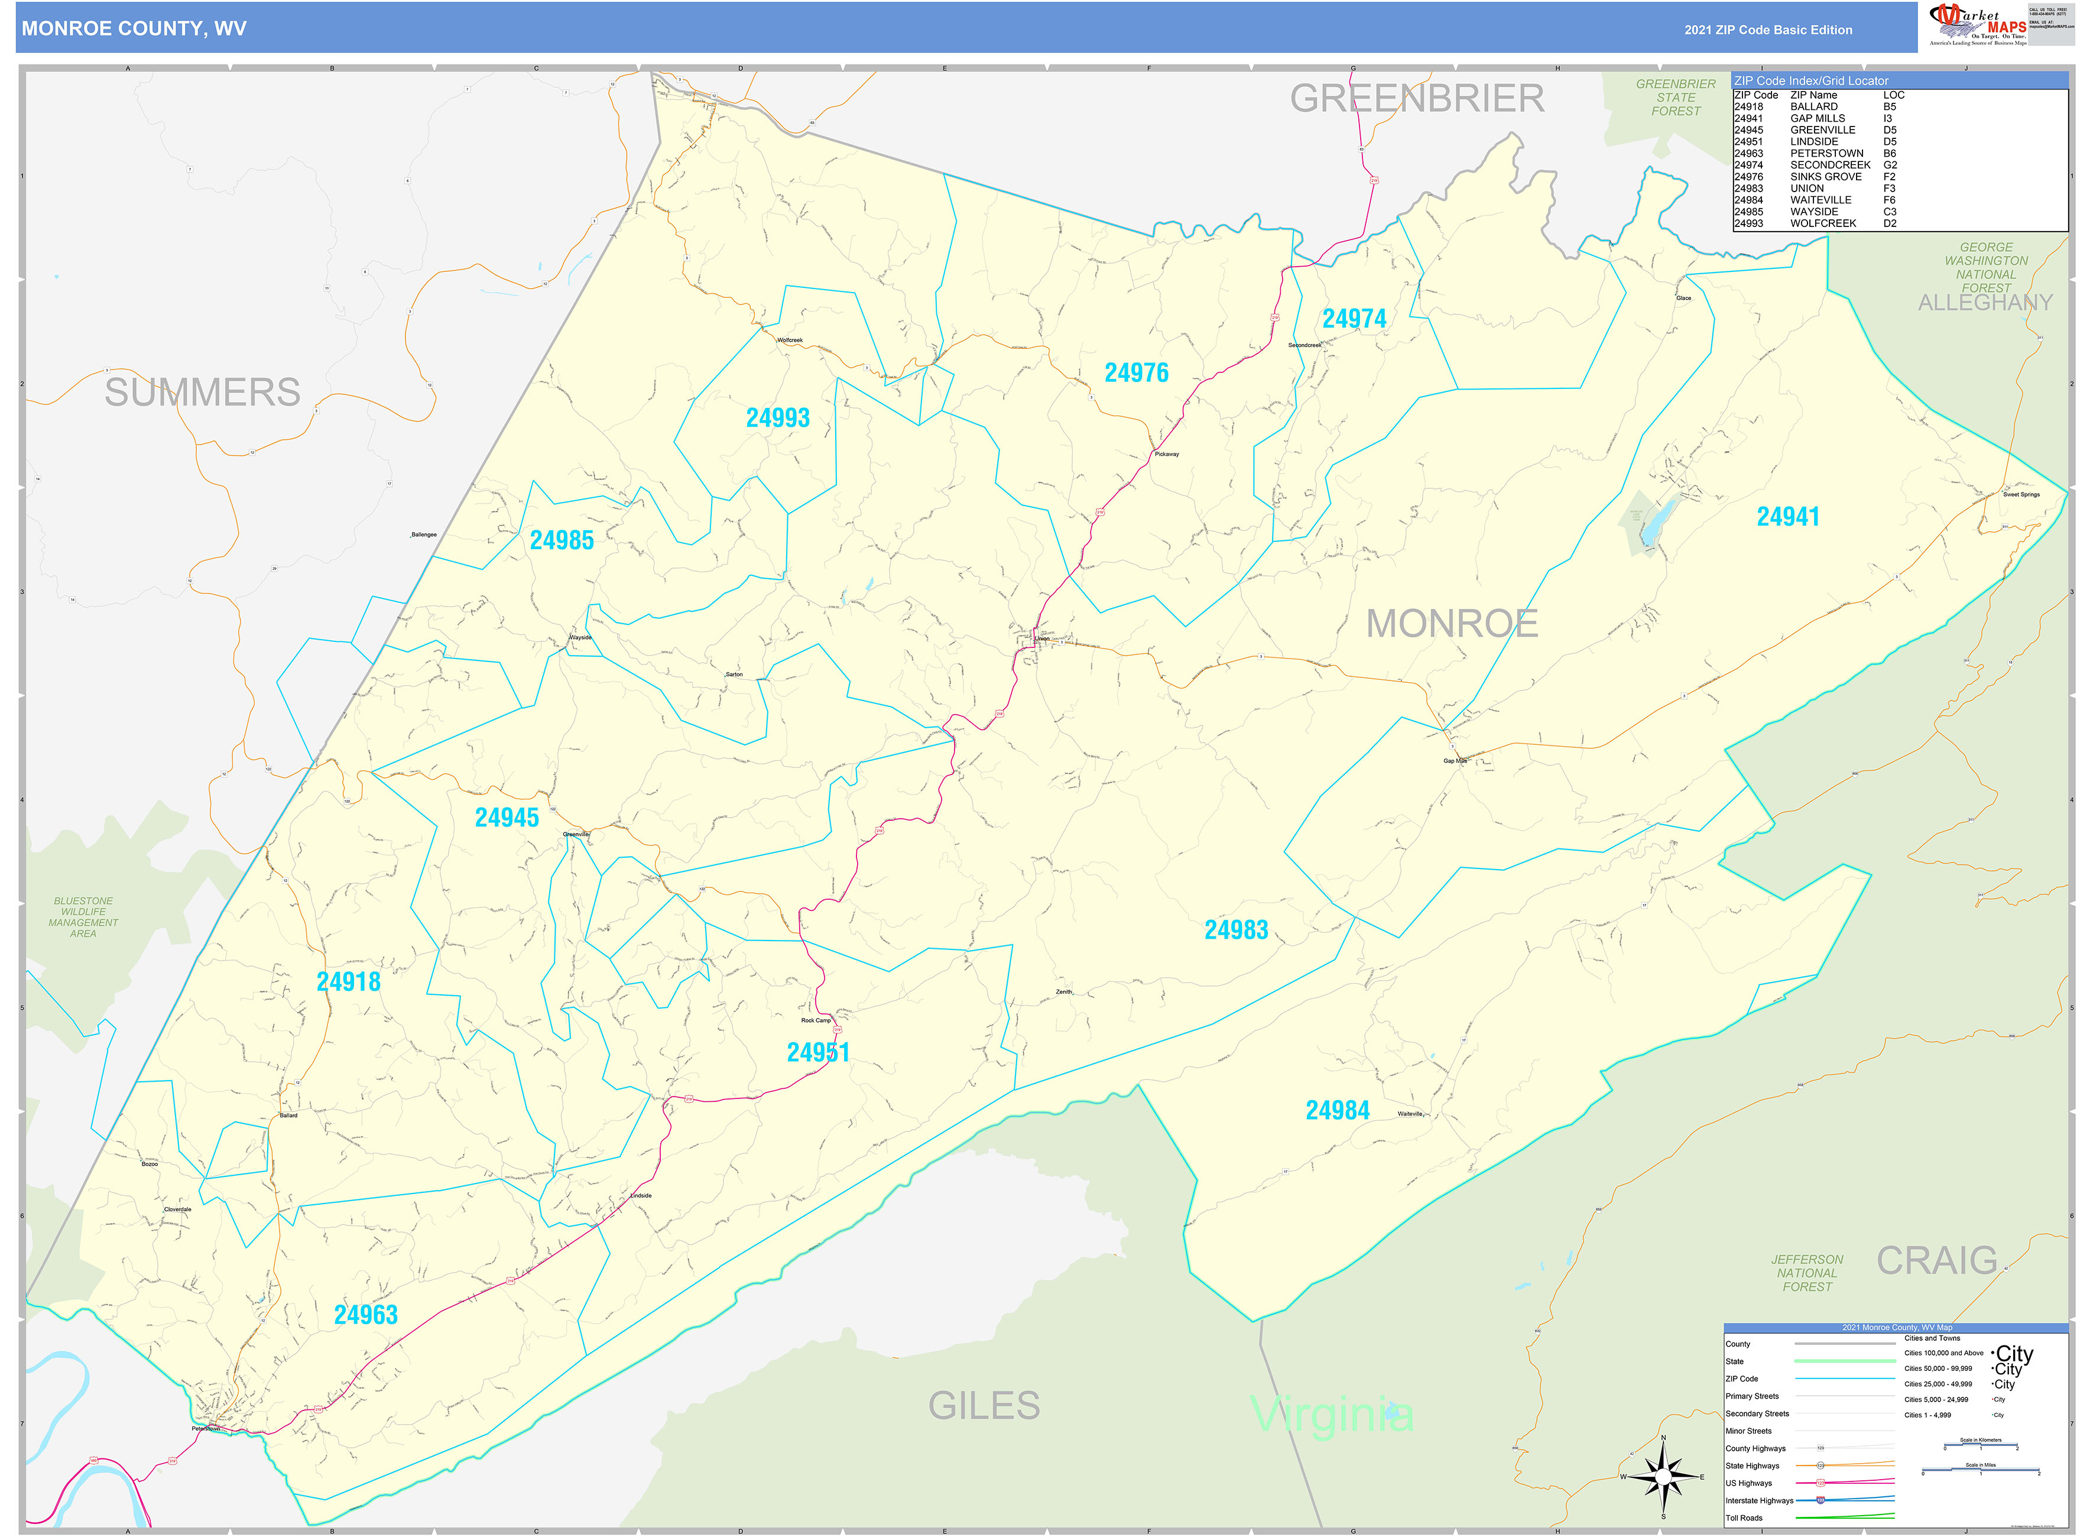
Task: Click the 24945 ZIP label on the map
Action: (x=507, y=818)
